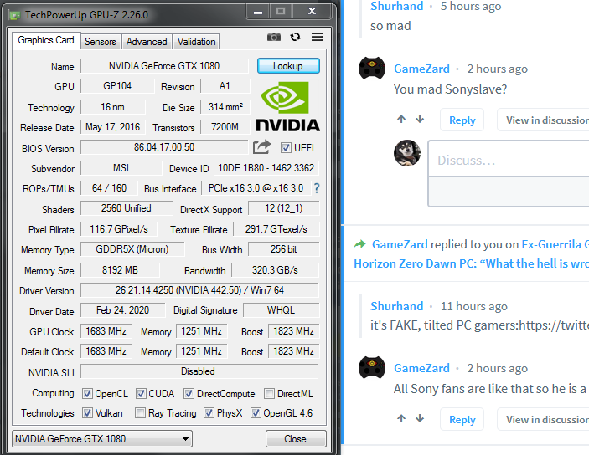This screenshot has width=589, height=455.
Task: Click the '11 hours ago' timestamp on Shurhand's quote
Action: pos(474,306)
